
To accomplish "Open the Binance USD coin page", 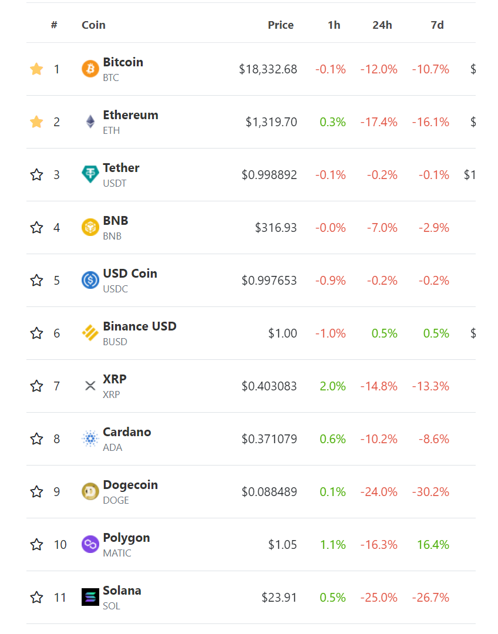I will [139, 326].
